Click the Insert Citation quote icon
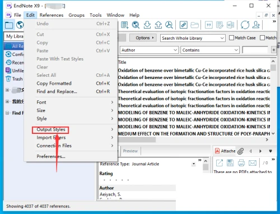280x214 pixels. 208,25
